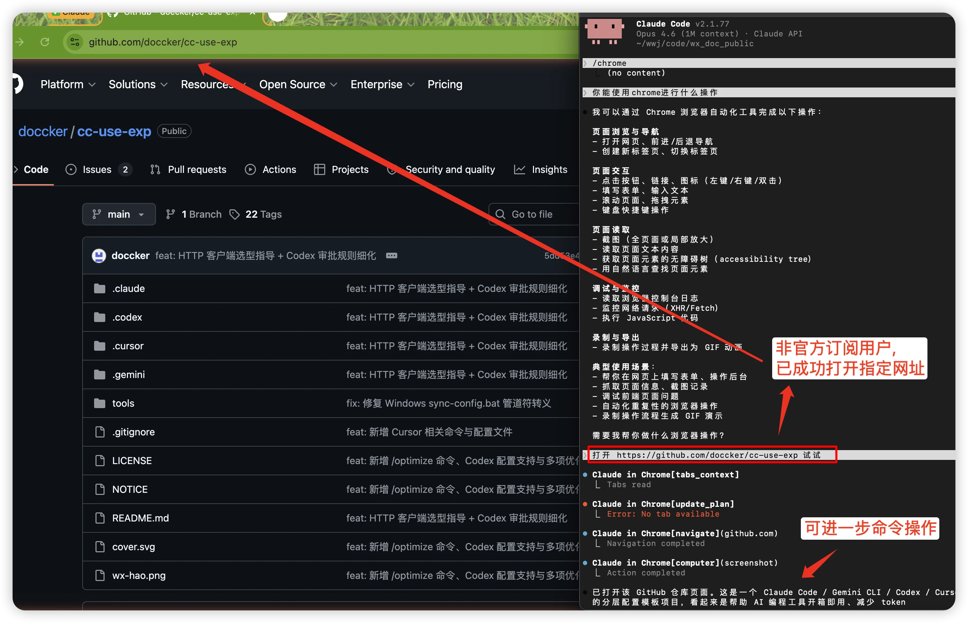Click the Pull requests icon
This screenshot has height=623, width=968.
pos(155,169)
